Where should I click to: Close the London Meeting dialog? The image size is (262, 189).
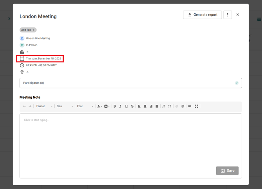click(x=238, y=14)
